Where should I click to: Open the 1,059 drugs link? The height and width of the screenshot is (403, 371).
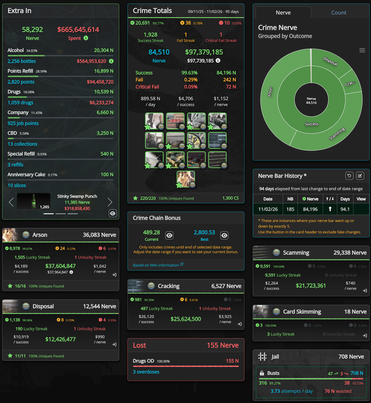[20, 103]
